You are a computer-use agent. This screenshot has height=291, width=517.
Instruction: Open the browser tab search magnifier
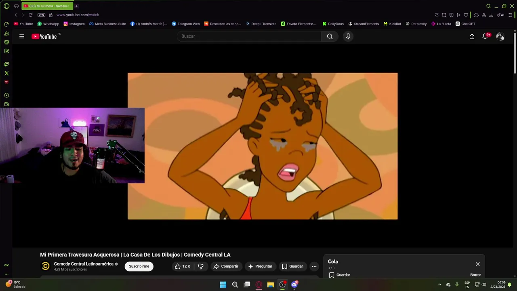tap(488, 6)
